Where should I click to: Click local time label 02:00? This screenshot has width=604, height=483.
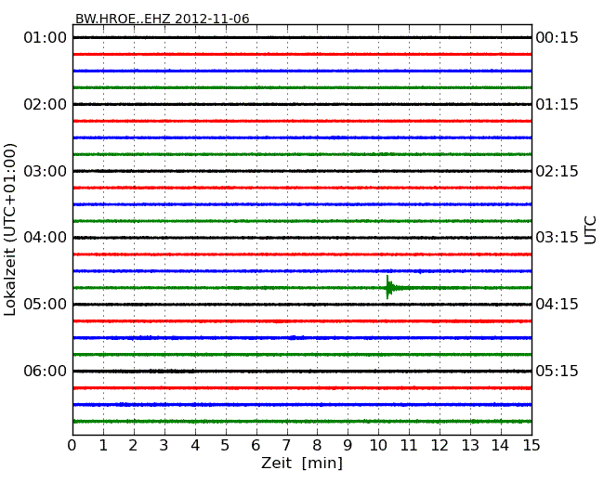(x=46, y=104)
